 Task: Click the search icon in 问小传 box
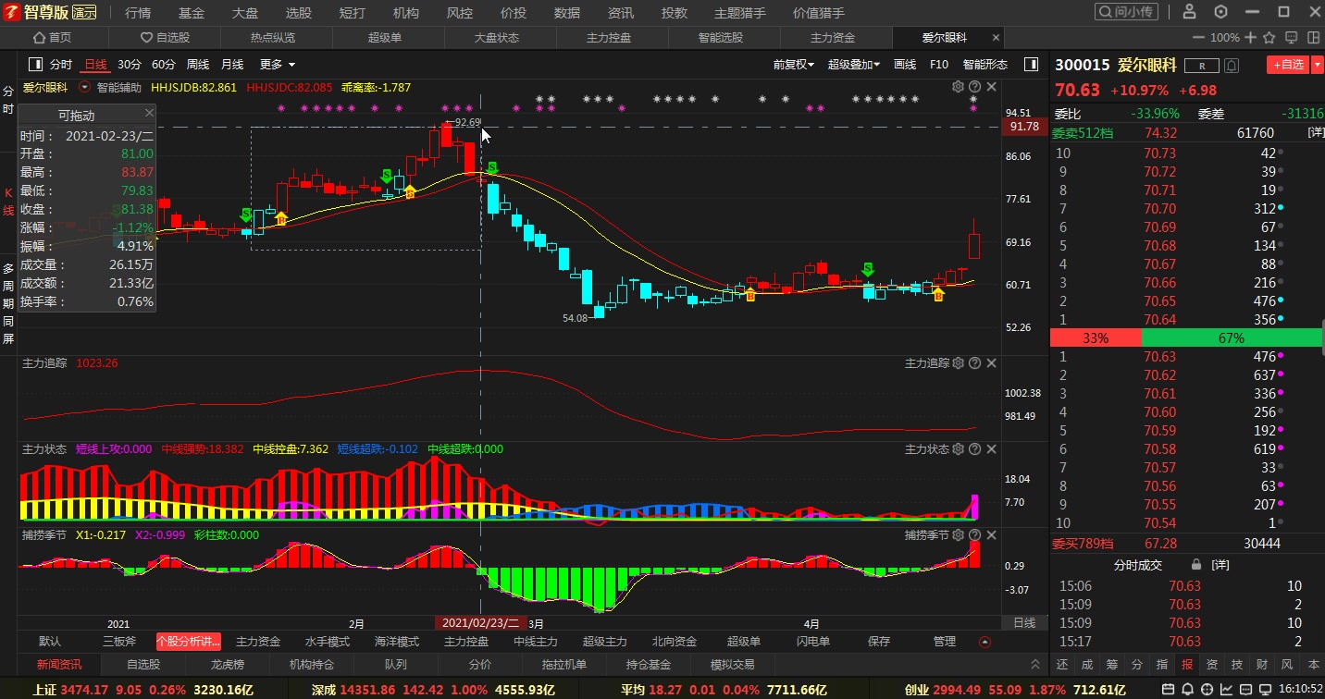(x=1107, y=12)
